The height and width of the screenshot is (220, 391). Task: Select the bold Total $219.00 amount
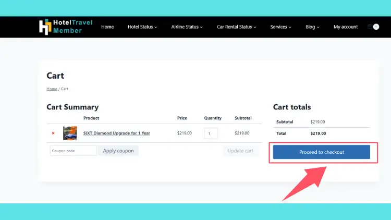click(x=318, y=133)
